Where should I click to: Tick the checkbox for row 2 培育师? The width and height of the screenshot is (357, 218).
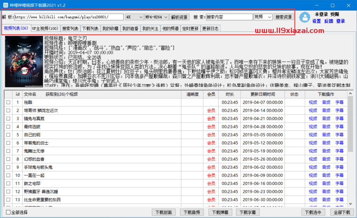8,110
